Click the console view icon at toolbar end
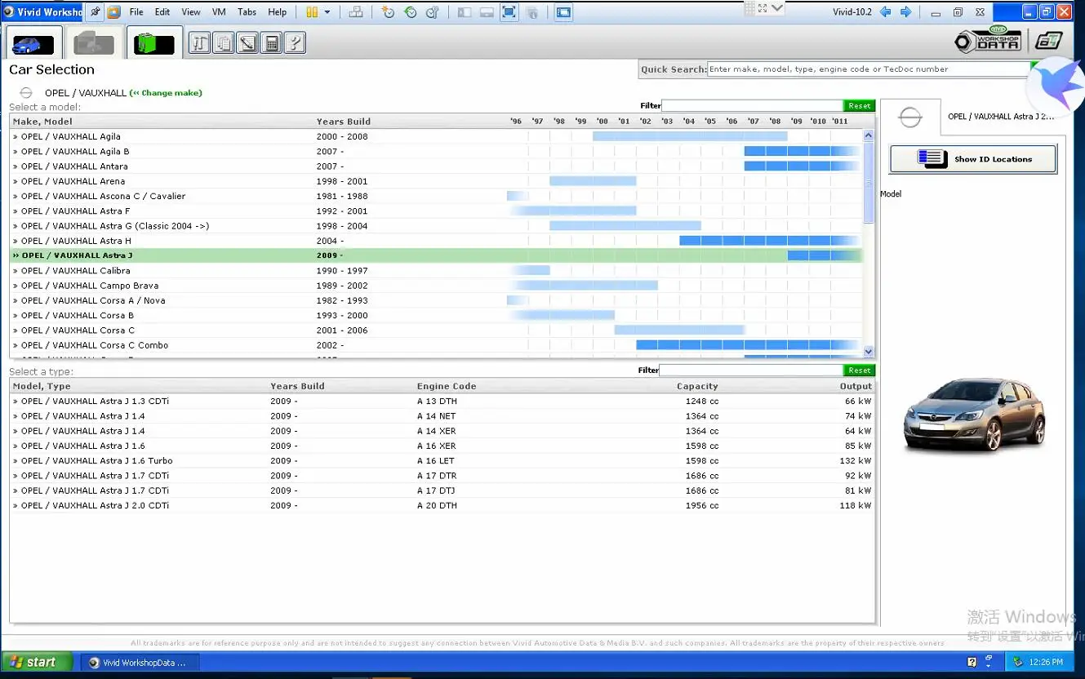The image size is (1085, 679). pos(563,12)
